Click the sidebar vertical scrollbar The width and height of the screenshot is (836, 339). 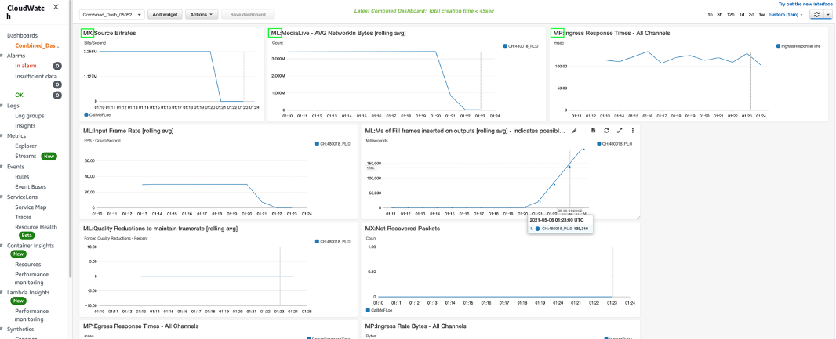point(71,139)
